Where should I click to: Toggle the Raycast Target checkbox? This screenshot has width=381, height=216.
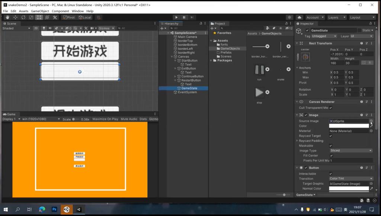click(x=330, y=136)
